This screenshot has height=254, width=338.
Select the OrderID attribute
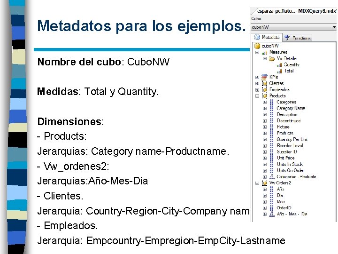tap(284, 208)
